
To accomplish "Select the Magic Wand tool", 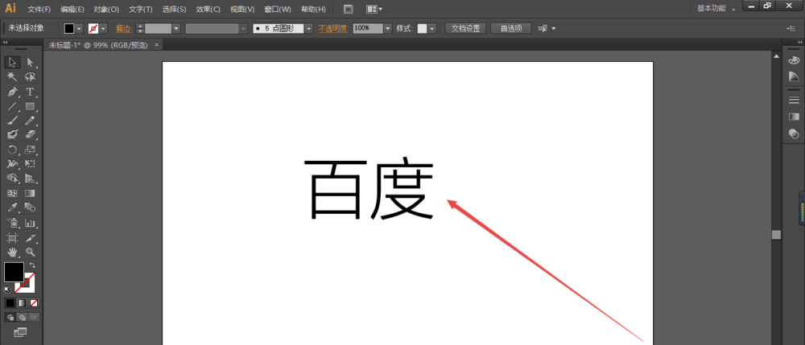I will coord(12,77).
